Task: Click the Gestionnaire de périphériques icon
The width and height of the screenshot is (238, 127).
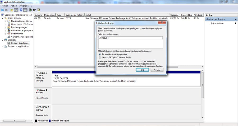Action: [x=9, y=37]
